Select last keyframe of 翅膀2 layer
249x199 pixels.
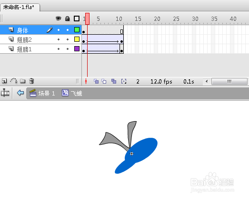[121, 39]
